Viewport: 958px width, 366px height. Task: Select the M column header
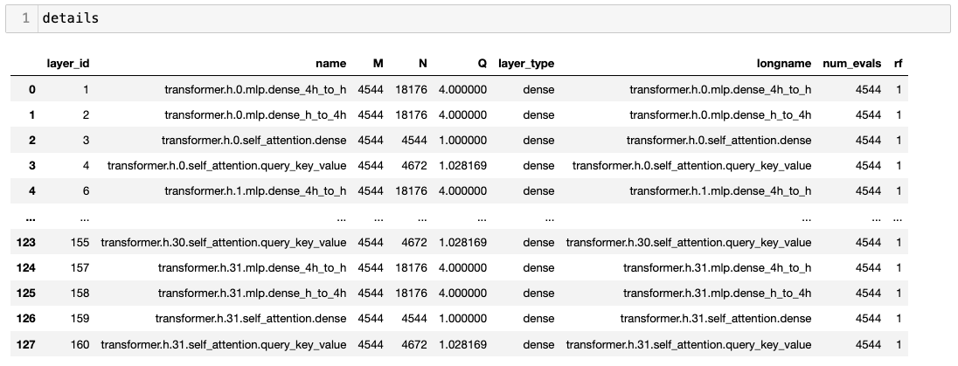(377, 64)
